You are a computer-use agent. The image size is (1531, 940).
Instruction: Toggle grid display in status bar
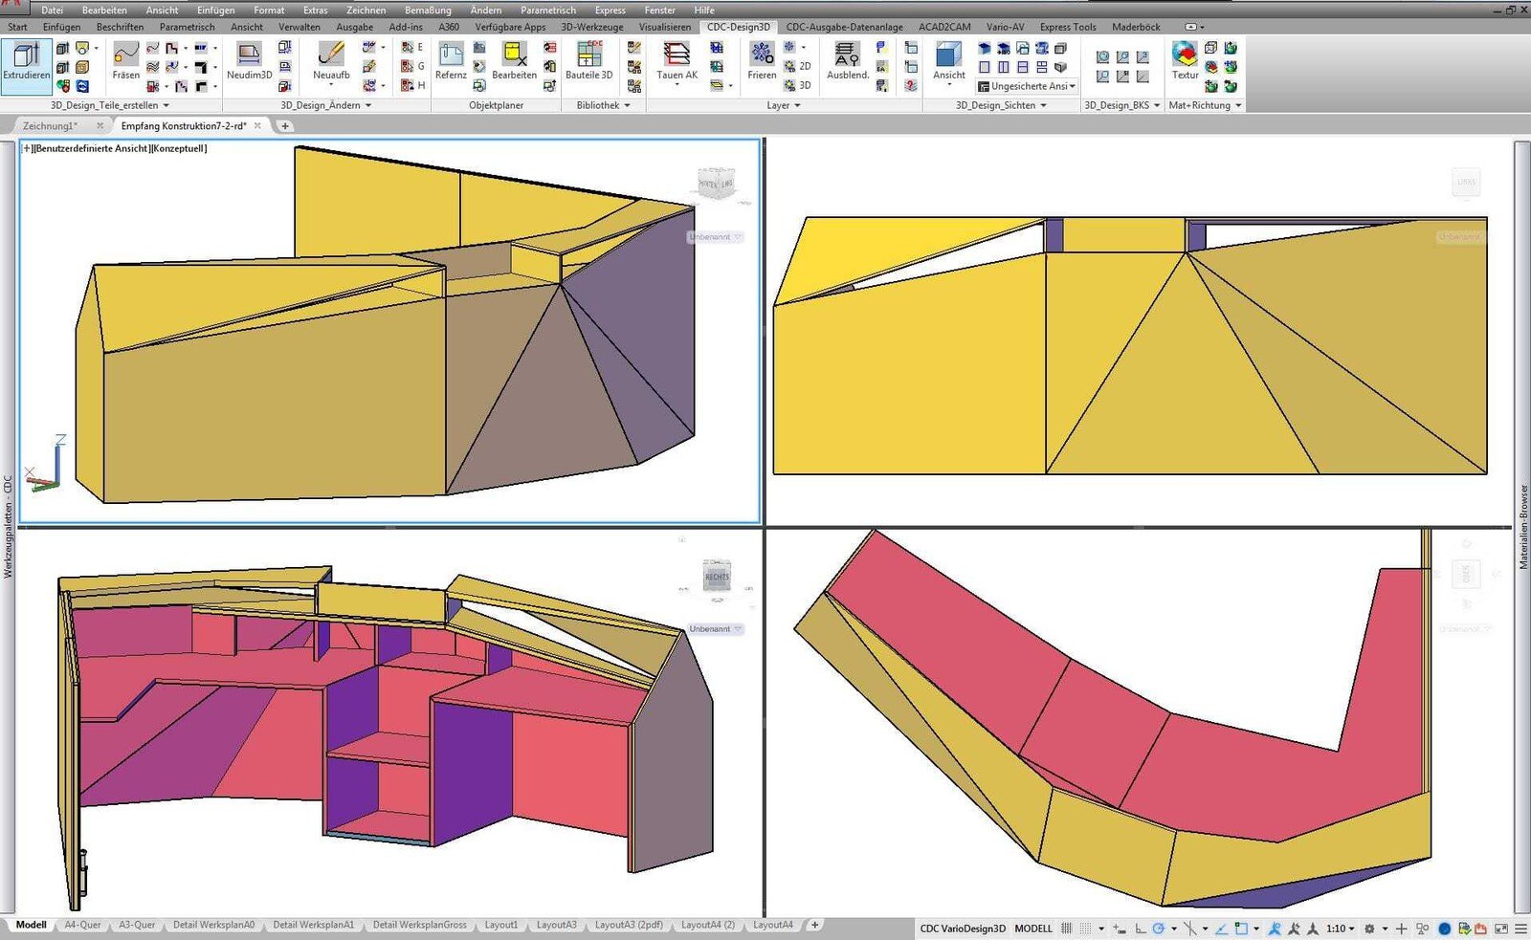tap(1066, 929)
